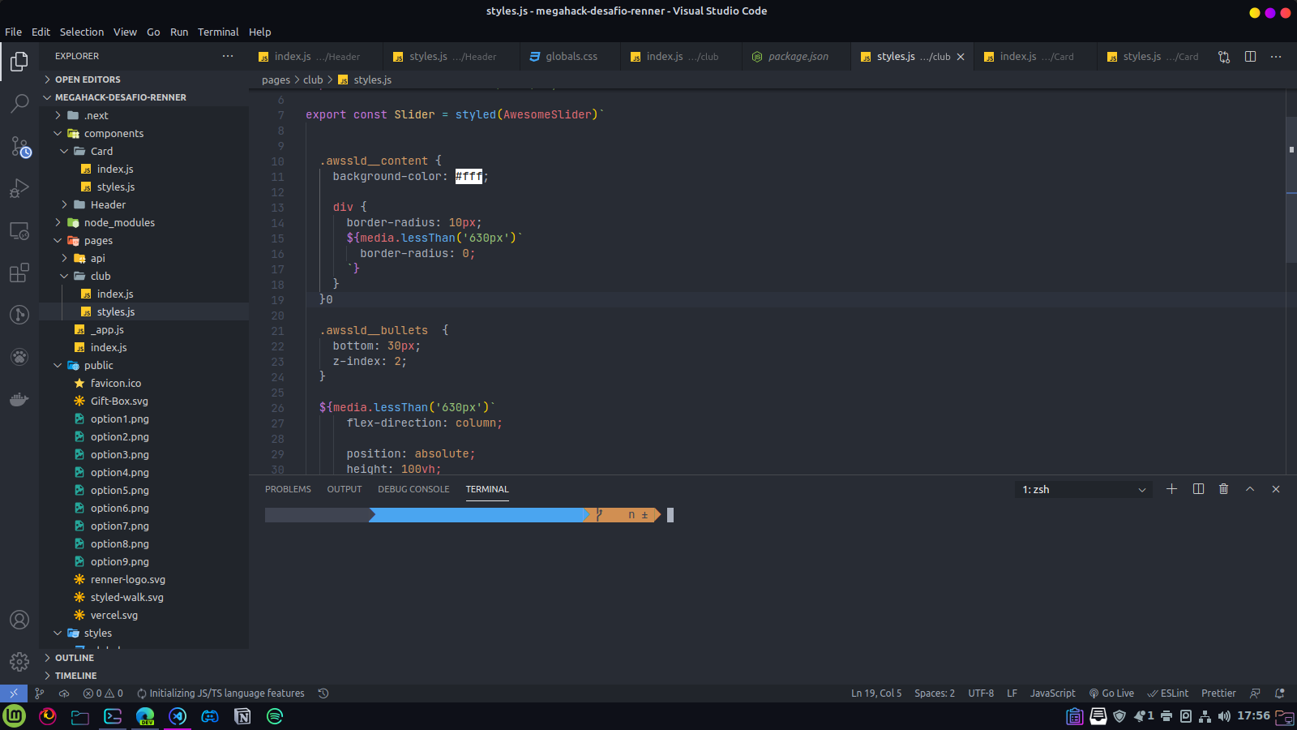Click 'club' in the breadcrumb bar
Screen dimensions: 1297x730
312,79
